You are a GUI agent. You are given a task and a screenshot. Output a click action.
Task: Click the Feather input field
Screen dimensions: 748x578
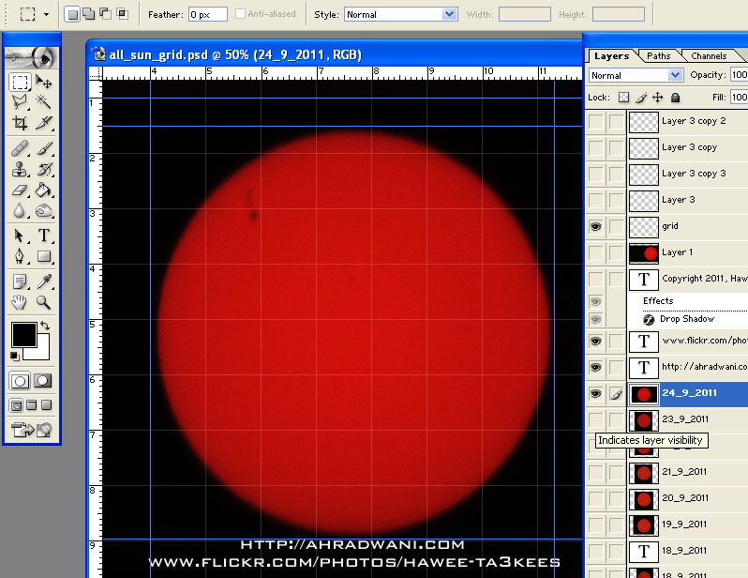[206, 15]
